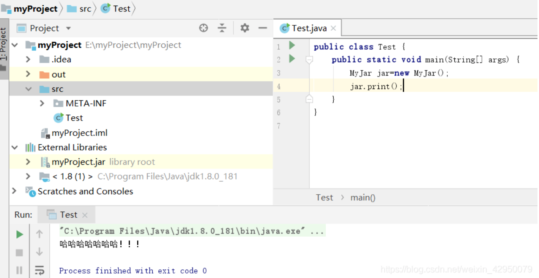
Task: Collapse the myProject root node arrow
Action: (15, 45)
